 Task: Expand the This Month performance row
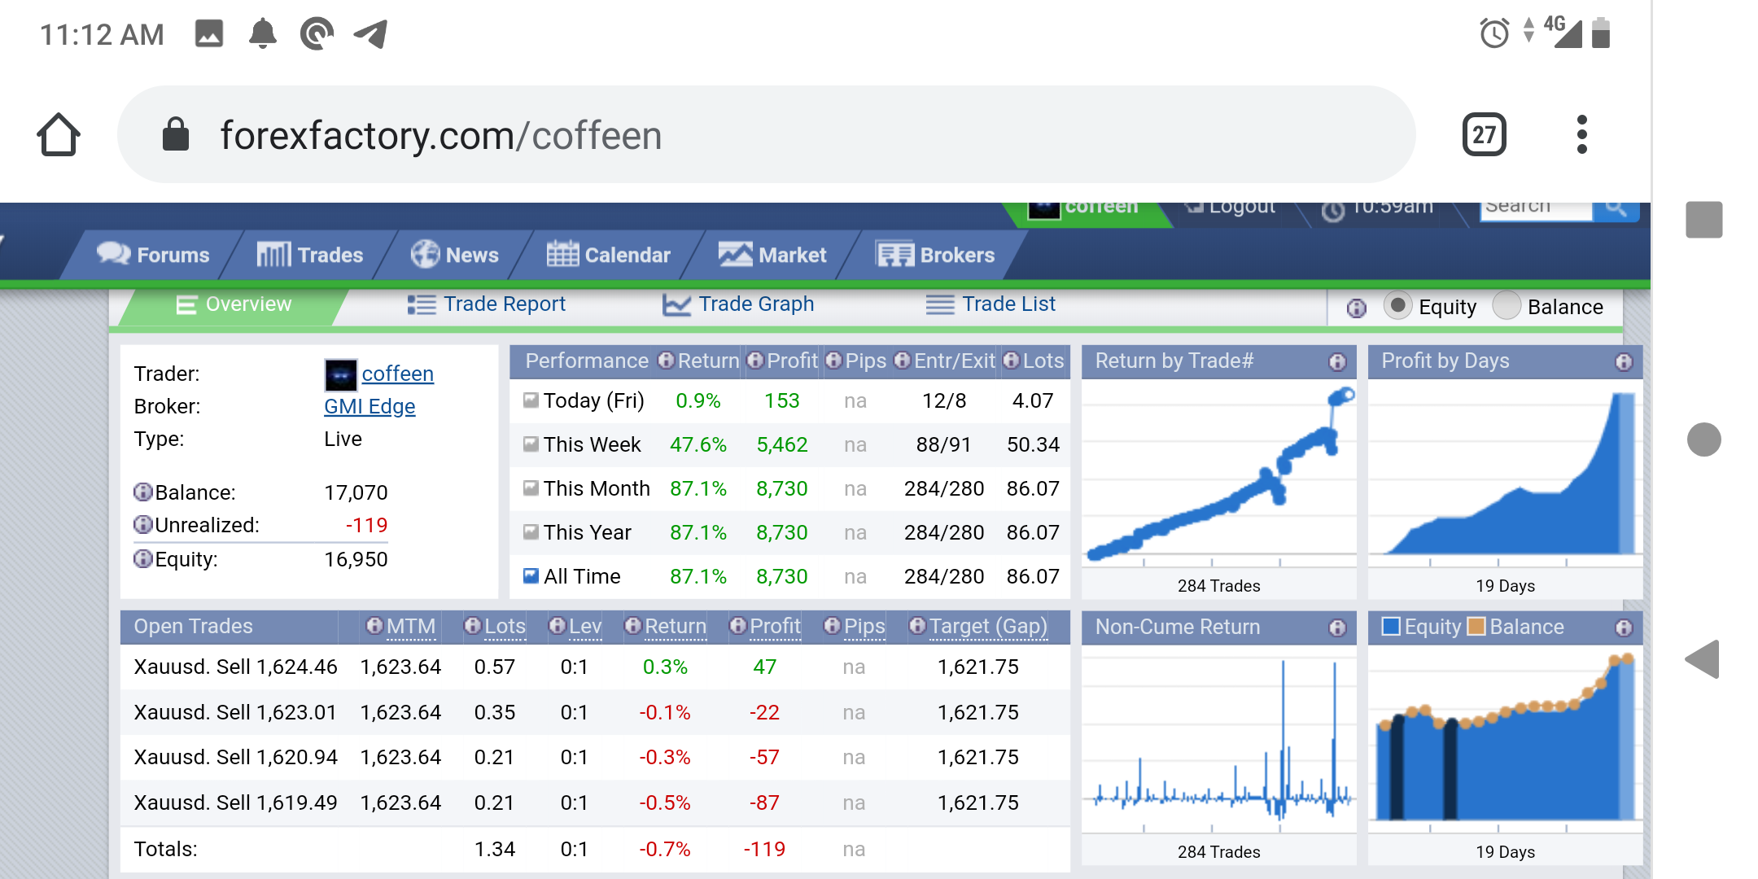[x=531, y=488]
